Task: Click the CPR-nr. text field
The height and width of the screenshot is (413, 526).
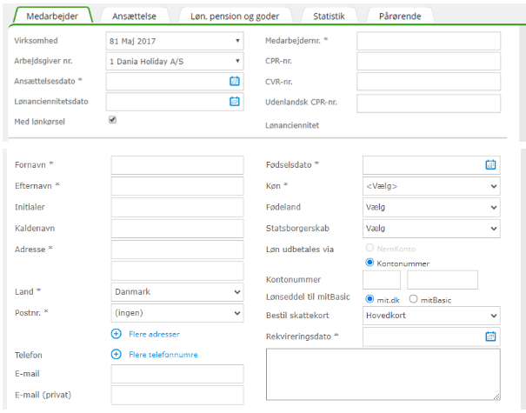Action: pyautogui.click(x=429, y=61)
